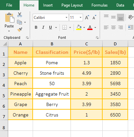Image resolution: width=134 pixels, height=137 pixels.
Task: Open the Clipboard dialog launcher
Action: [x=27, y=38]
